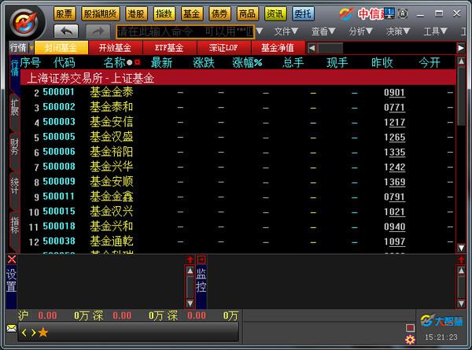
Task: Switch to the 深证LOF tab
Action: point(223,47)
